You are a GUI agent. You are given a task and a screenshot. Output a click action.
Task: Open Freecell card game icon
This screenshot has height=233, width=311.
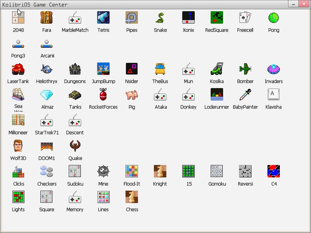point(245,17)
